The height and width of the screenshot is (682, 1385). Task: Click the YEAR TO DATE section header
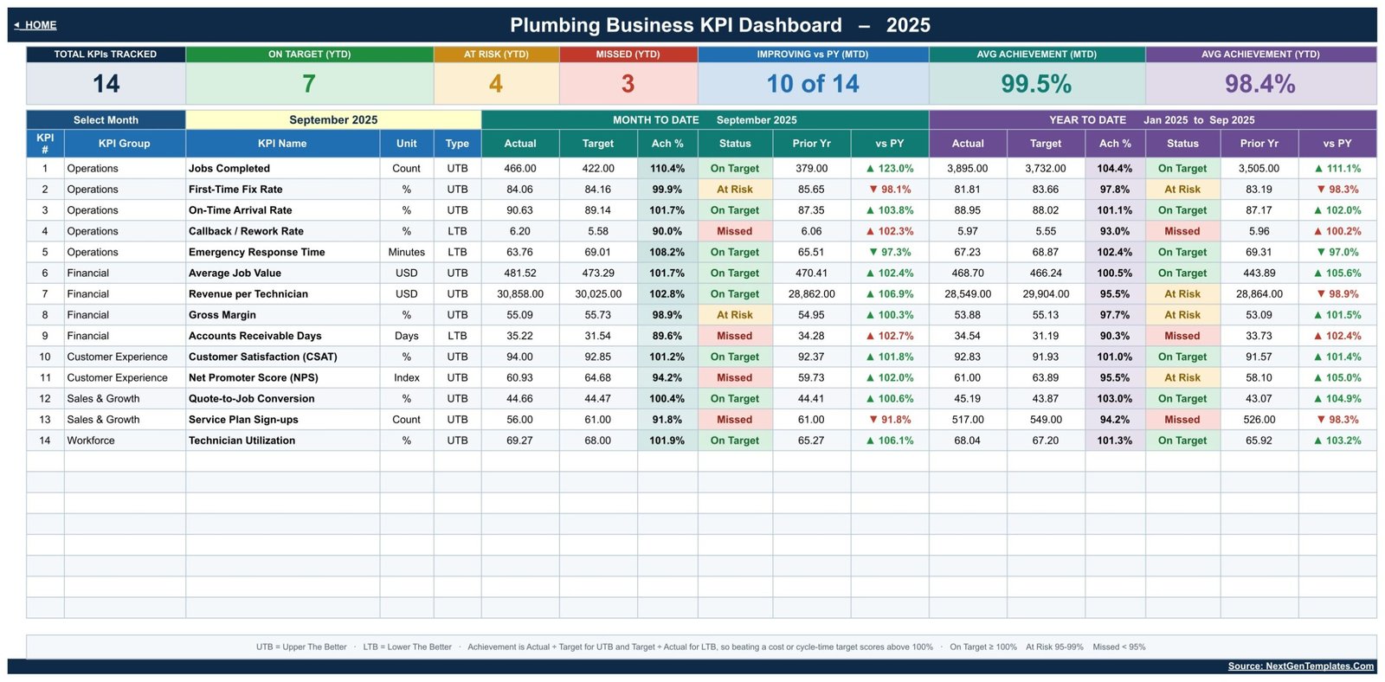pos(1152,120)
